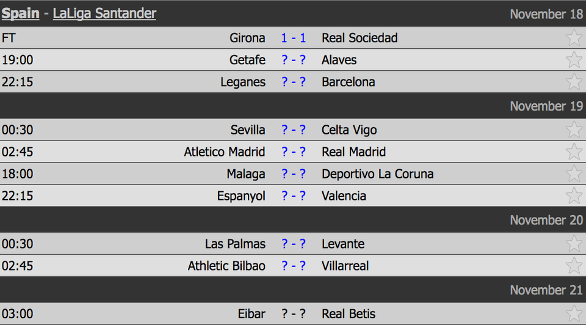Open the Spain country link
Image resolution: width=586 pixels, height=325 pixels.
point(20,13)
